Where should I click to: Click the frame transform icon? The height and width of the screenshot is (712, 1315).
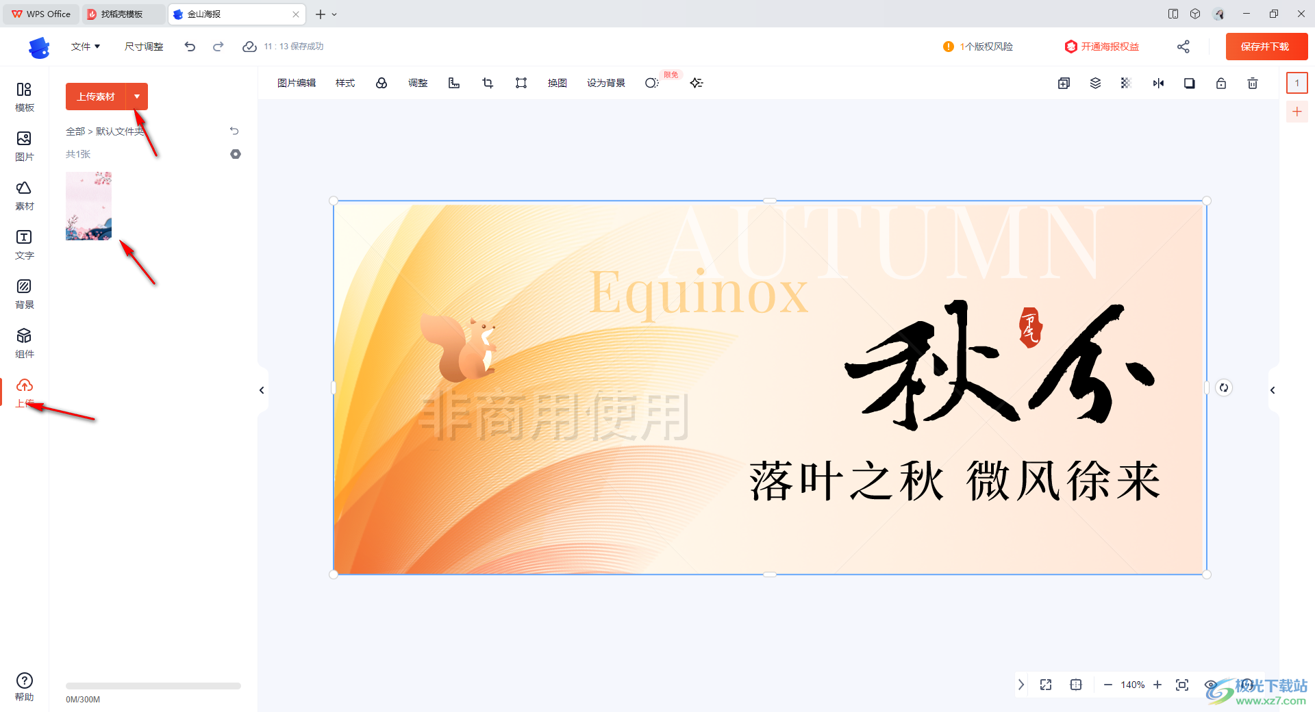tap(521, 83)
